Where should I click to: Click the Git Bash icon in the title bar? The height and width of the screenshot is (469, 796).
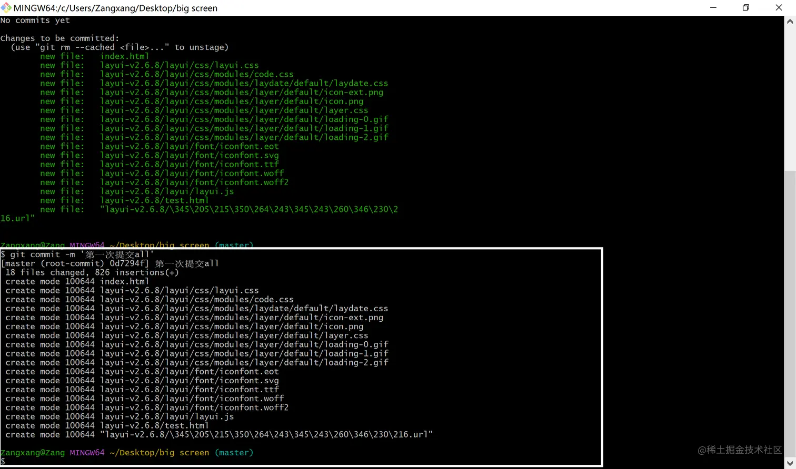[6, 7]
